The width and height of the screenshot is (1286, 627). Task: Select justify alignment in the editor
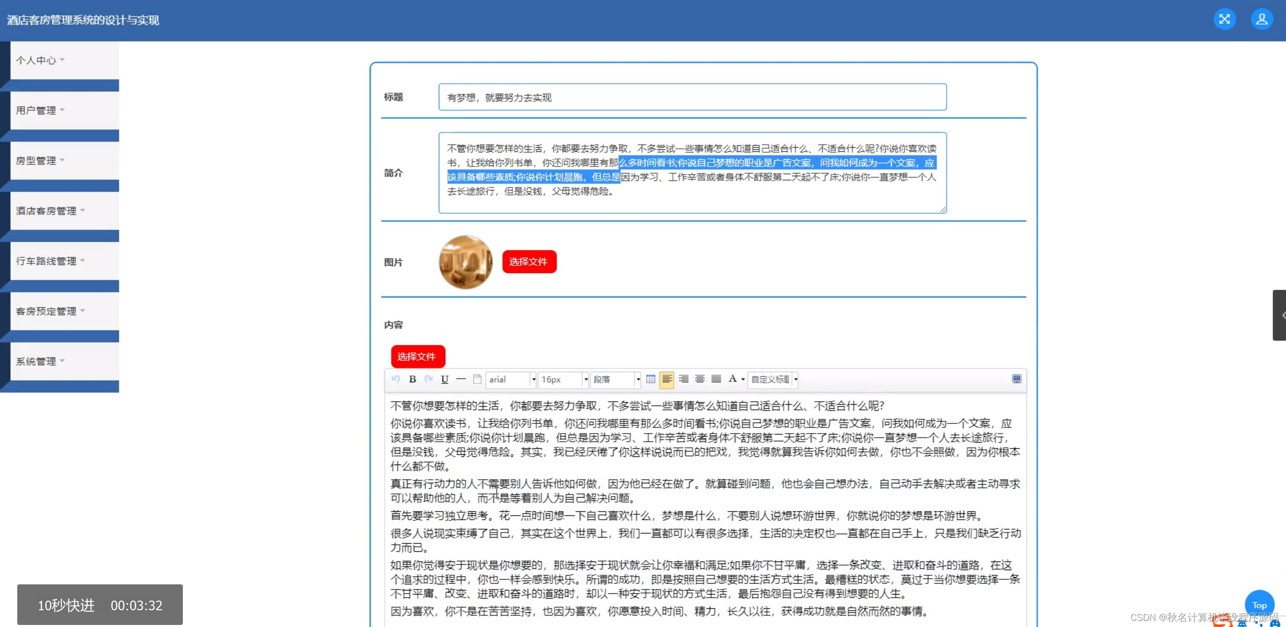click(x=716, y=379)
